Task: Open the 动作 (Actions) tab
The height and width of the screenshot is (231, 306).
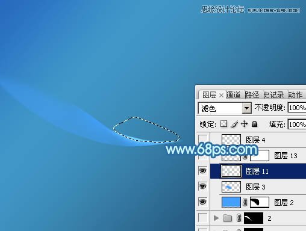Action: [295, 94]
